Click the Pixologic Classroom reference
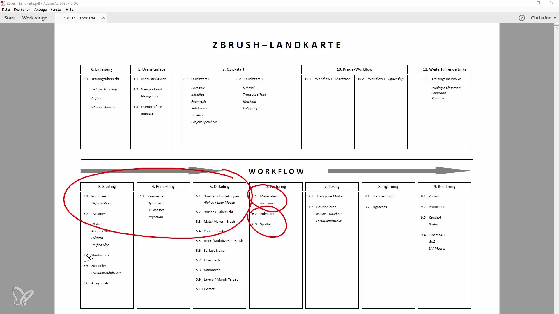559x314 pixels. tap(447, 88)
